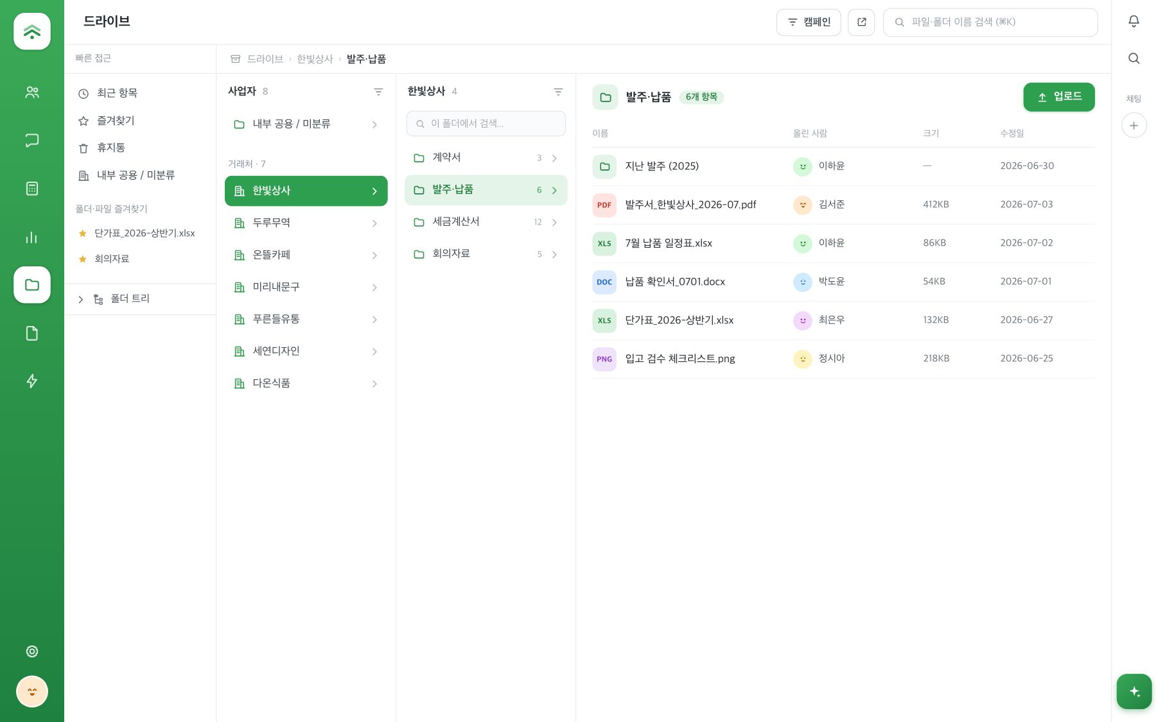Click the 6개 항목 badge
Screen dimensions: 1156x722
[x=701, y=97]
